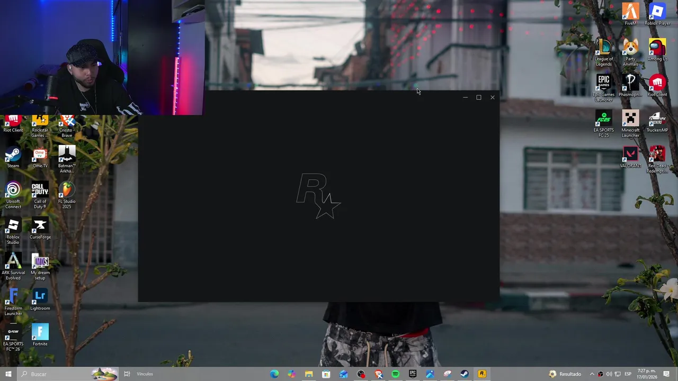Select the Roblox Studio desktop icon
This screenshot has height=381, width=678.
click(x=13, y=231)
